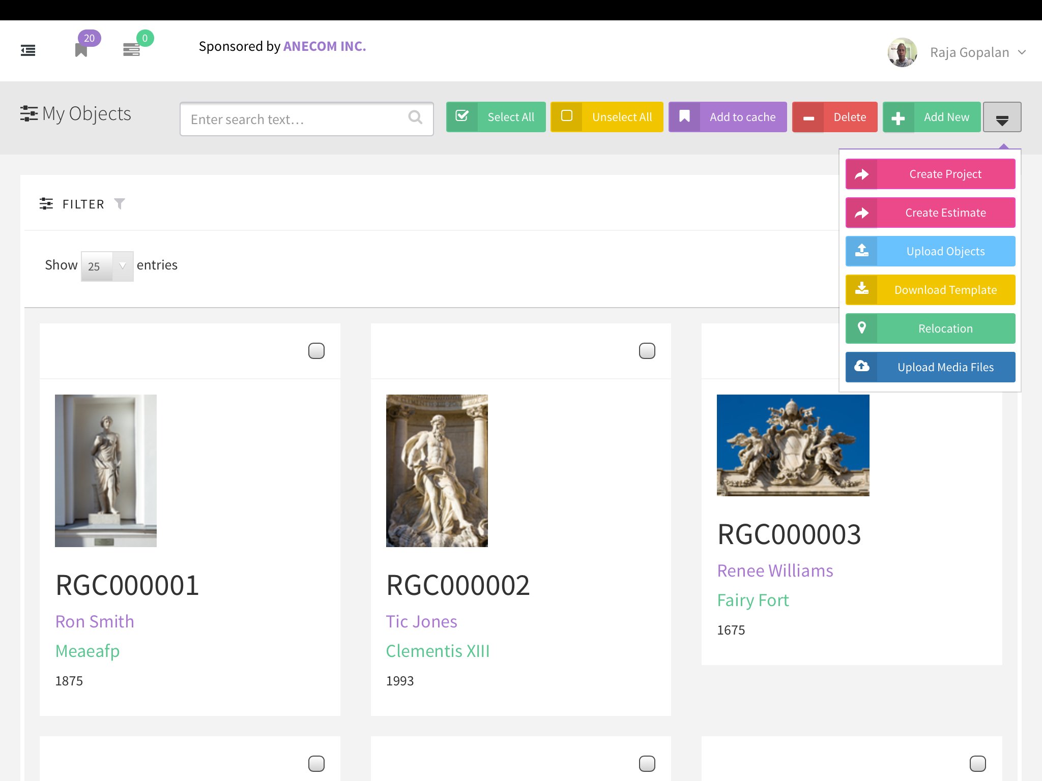Click the bookmark icon on Add to cache
1042x781 pixels.
[684, 116]
